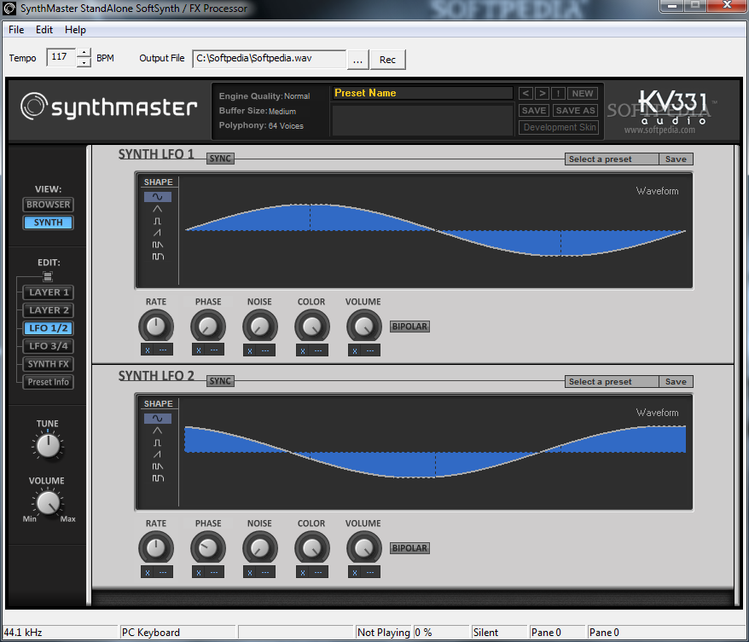Select sine wave shape in LFO 1
Viewport: 749px width, 642px height.
coord(158,197)
